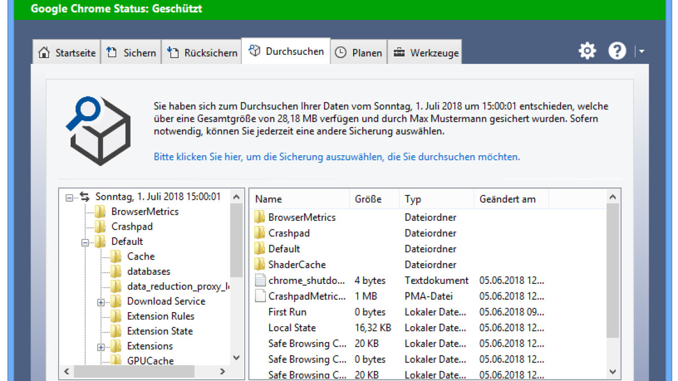Collapse the Default folder in tree

click(x=85, y=242)
